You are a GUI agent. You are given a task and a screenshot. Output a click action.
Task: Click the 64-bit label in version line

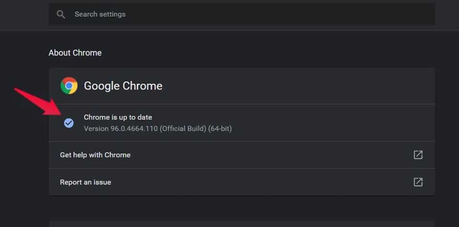click(220, 129)
